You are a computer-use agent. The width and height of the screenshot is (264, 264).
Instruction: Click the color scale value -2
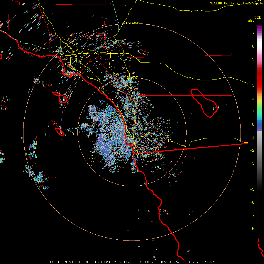coord(252,150)
